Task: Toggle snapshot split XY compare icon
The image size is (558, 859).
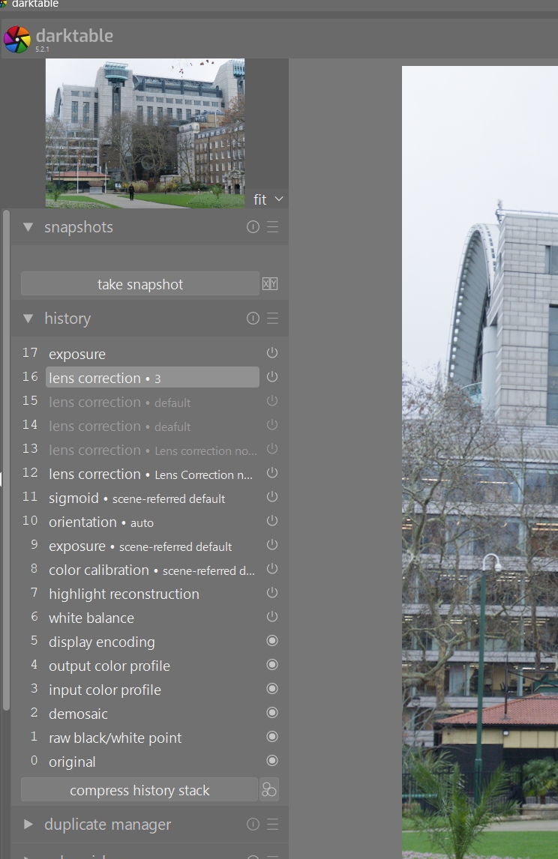Action: (x=270, y=284)
